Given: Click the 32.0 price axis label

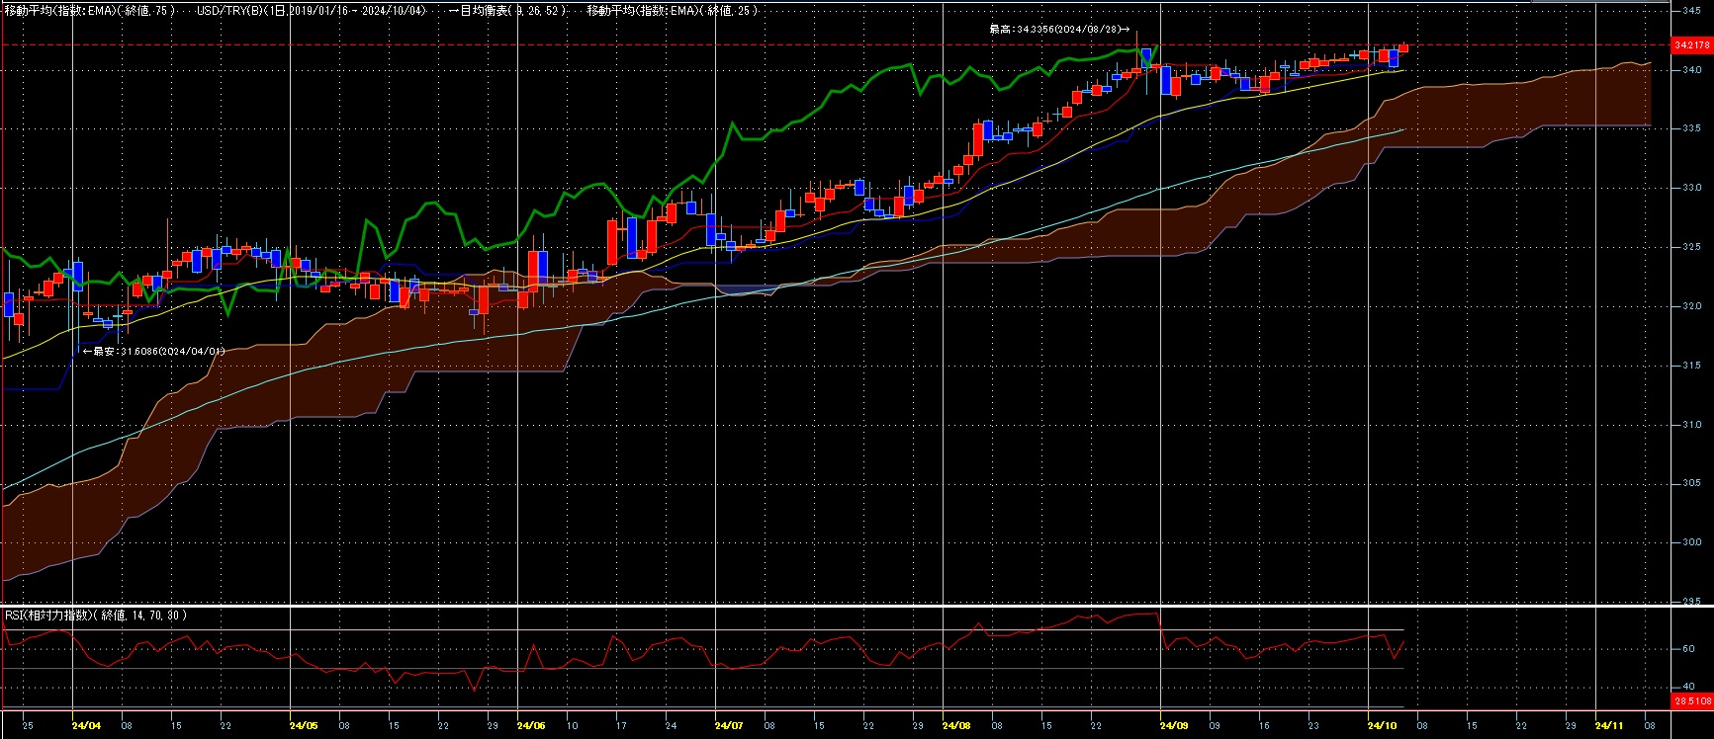Looking at the screenshot, I should click(x=1690, y=306).
